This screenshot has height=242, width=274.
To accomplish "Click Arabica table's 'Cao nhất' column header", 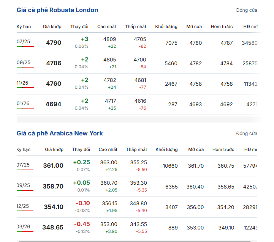I will [108, 149].
